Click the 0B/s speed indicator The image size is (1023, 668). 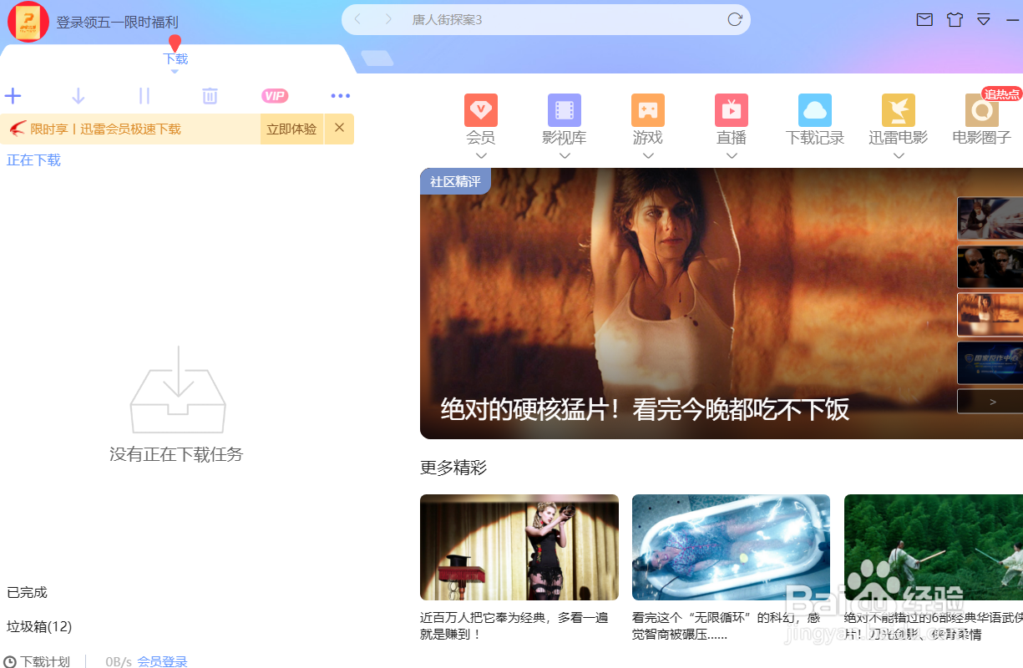click(119, 661)
